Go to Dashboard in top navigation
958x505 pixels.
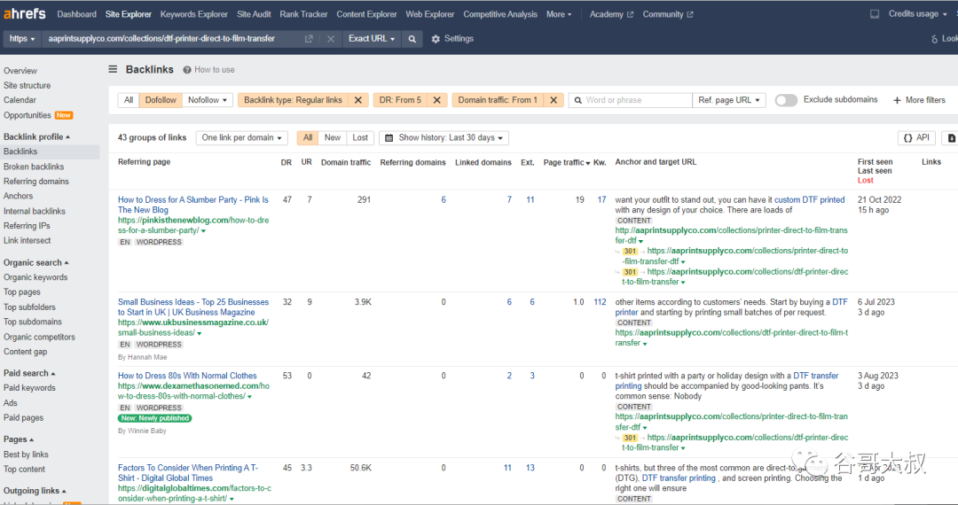77,14
